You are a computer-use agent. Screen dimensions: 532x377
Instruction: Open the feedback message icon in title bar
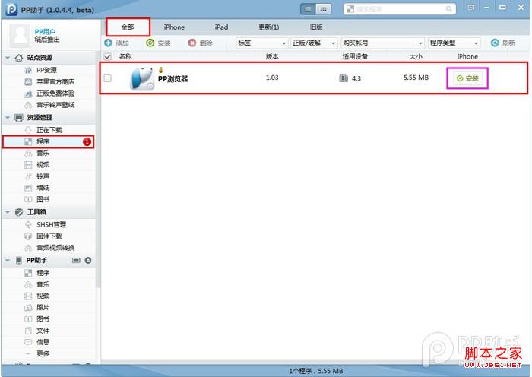471,8
